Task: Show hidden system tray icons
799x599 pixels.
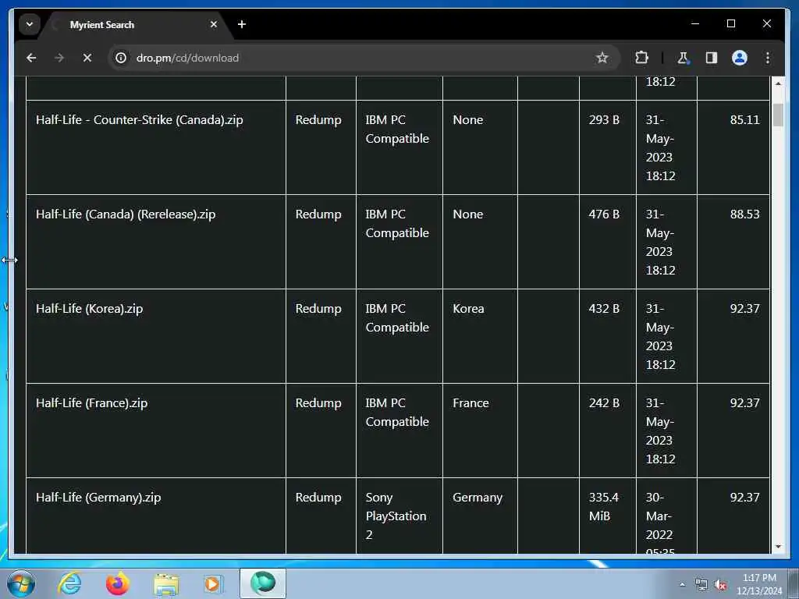Action: pyautogui.click(x=682, y=584)
